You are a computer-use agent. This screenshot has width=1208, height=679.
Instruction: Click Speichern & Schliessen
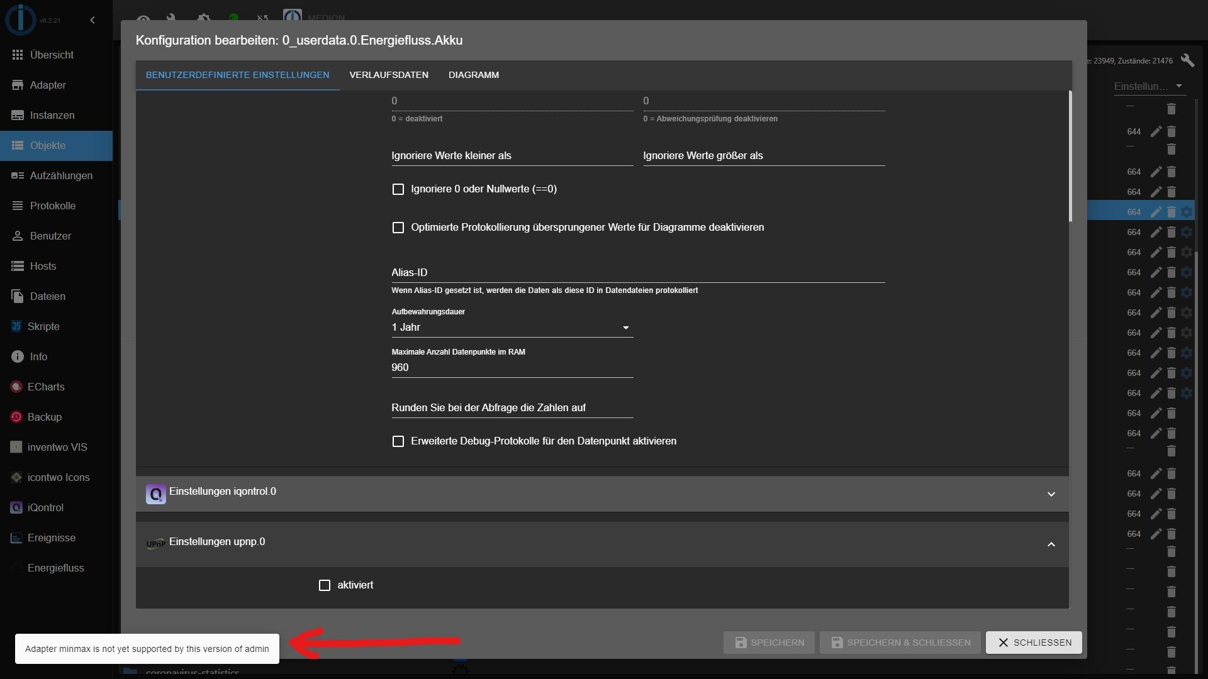click(900, 643)
